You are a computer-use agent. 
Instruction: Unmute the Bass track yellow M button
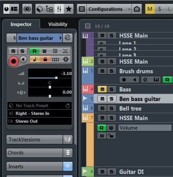tap(102, 89)
